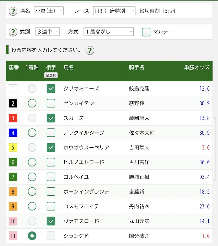Click the 単勝オッズ column header
218x246 pixels.
[196, 67]
